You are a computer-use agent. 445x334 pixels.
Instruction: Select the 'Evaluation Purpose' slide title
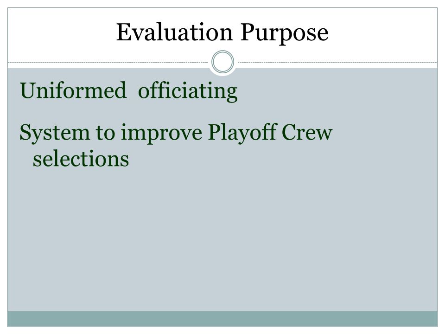click(x=222, y=32)
